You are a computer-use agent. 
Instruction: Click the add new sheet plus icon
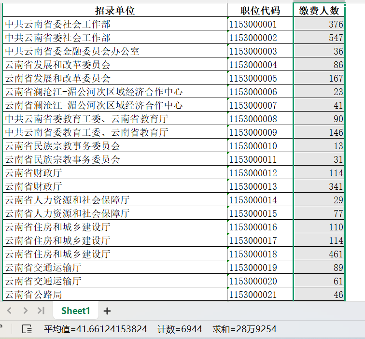click(107, 311)
